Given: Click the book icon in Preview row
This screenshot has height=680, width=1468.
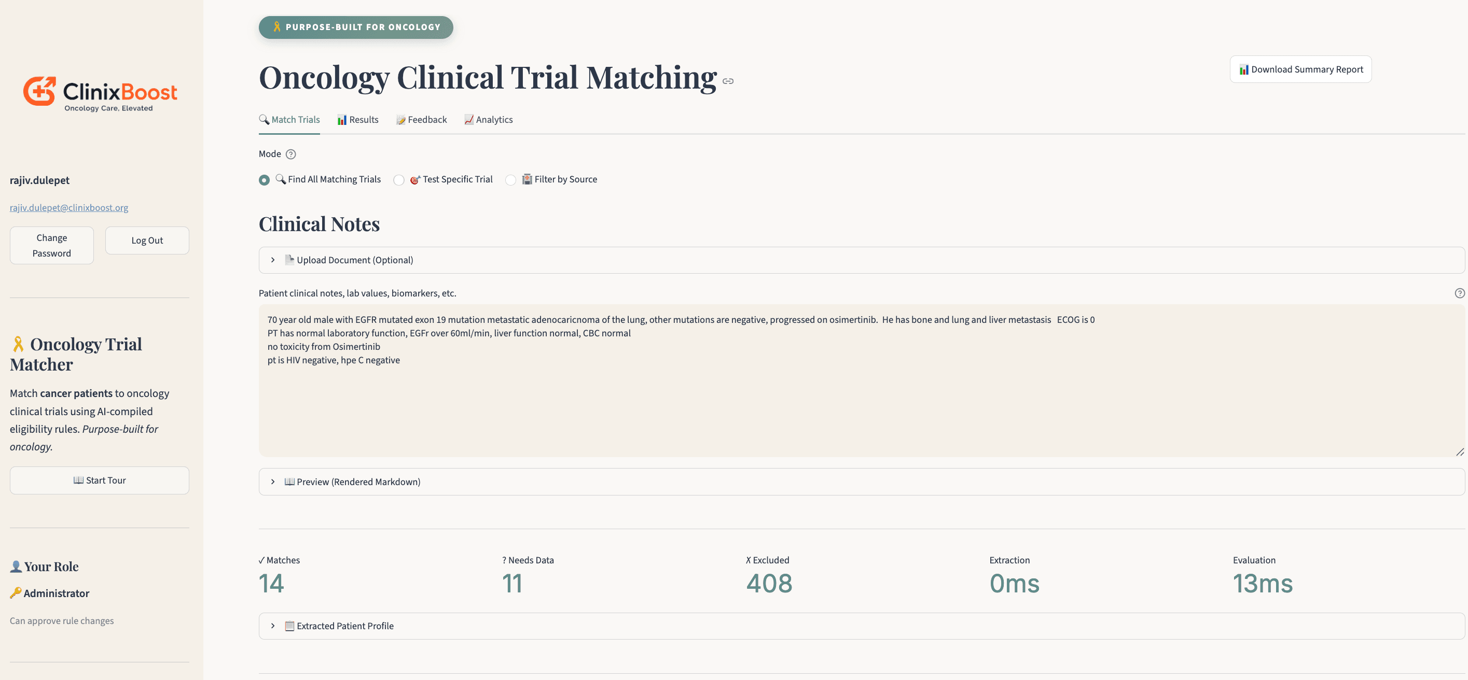Looking at the screenshot, I should coord(289,482).
